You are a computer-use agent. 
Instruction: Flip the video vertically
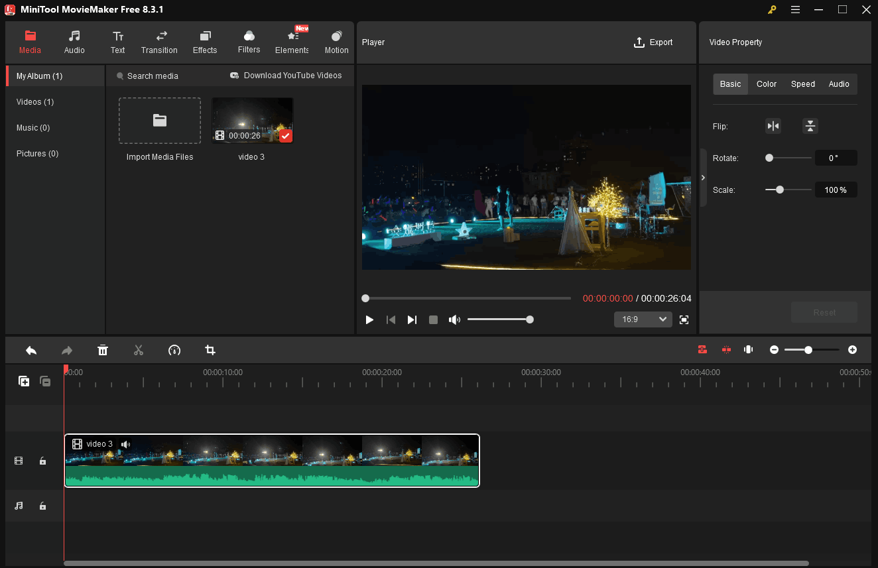tap(810, 125)
